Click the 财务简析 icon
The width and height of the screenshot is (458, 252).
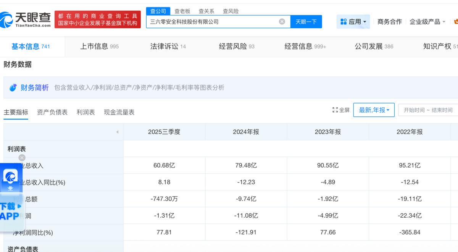(13, 88)
